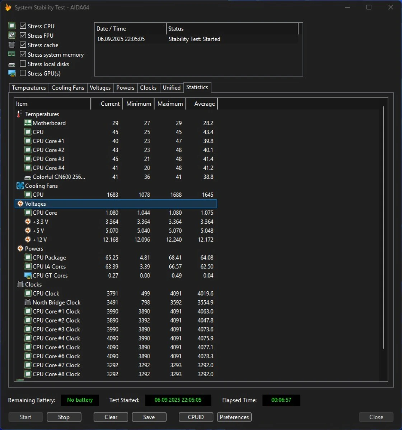Select the Powers tab
402x430 pixels.
[125, 88]
